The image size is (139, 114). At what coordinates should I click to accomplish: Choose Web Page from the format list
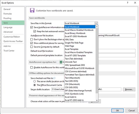pos(80,46)
